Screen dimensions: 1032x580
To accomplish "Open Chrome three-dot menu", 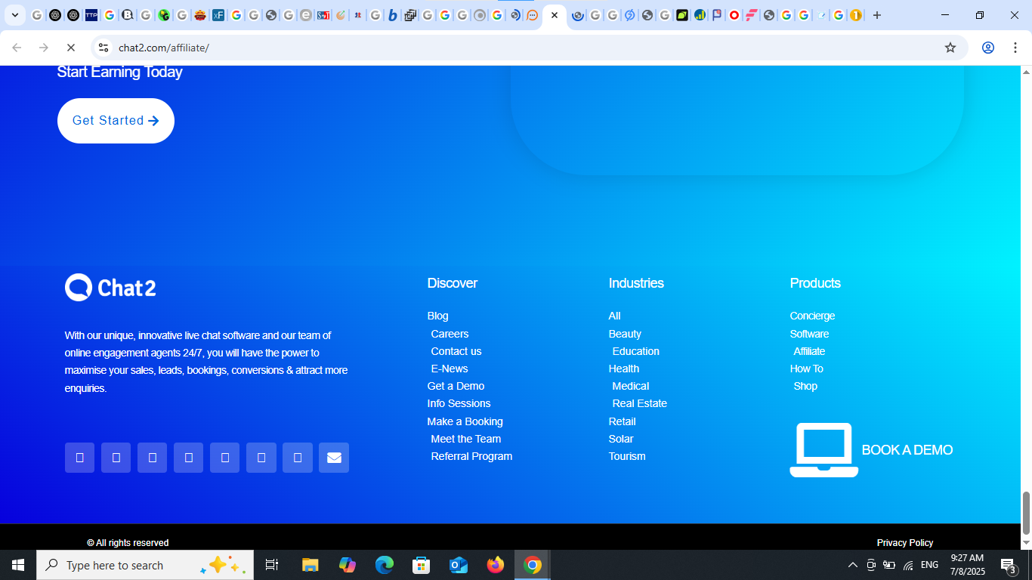I will [1015, 48].
